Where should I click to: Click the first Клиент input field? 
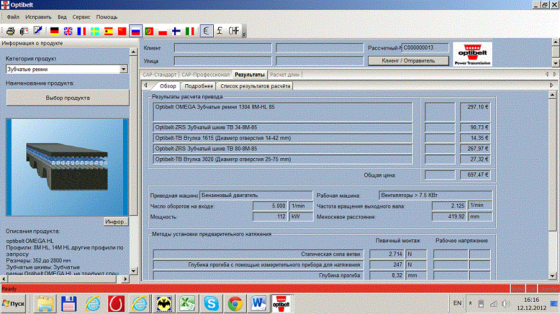click(x=223, y=48)
